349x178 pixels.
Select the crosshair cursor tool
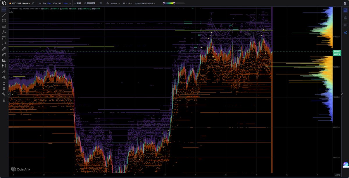pos(4,9)
